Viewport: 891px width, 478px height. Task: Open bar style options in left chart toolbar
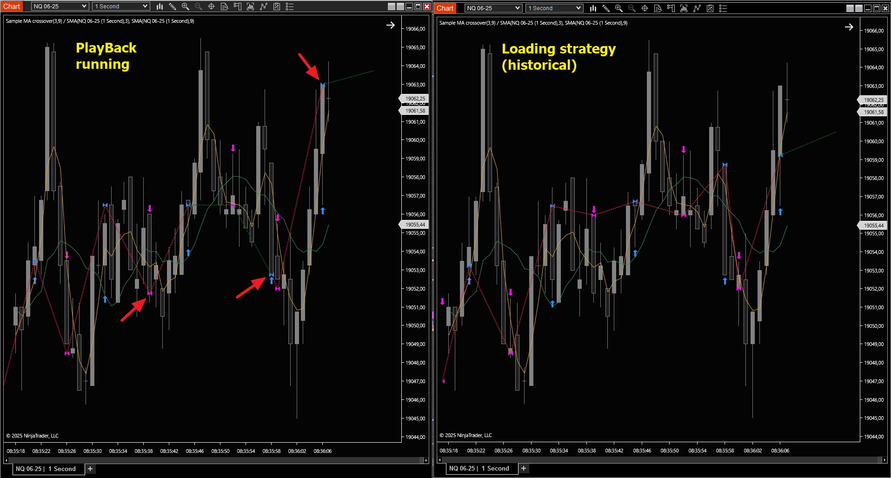click(x=160, y=7)
